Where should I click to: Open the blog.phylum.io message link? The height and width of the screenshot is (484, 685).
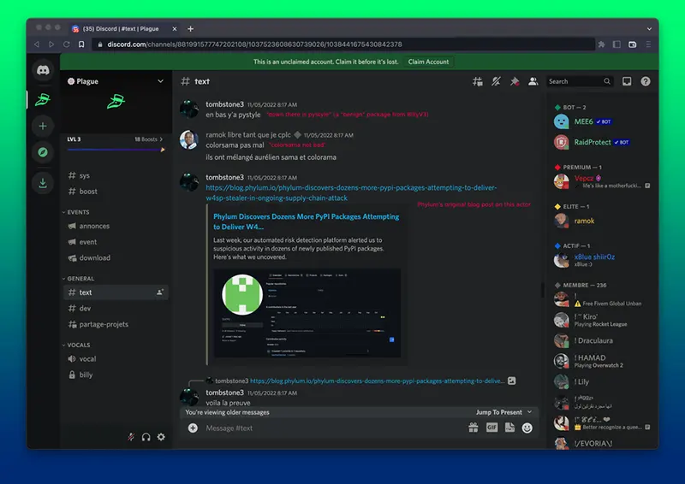point(351,192)
